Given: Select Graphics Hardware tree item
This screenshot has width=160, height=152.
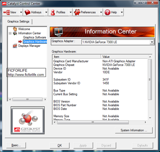Looking at the screenshot, I should [x=35, y=41].
